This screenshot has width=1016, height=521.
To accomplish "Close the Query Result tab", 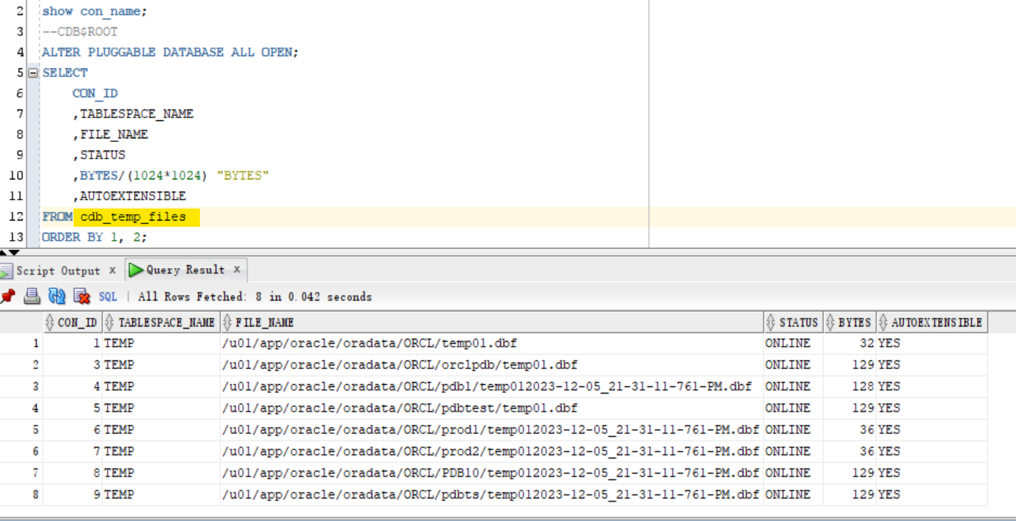I will [237, 270].
